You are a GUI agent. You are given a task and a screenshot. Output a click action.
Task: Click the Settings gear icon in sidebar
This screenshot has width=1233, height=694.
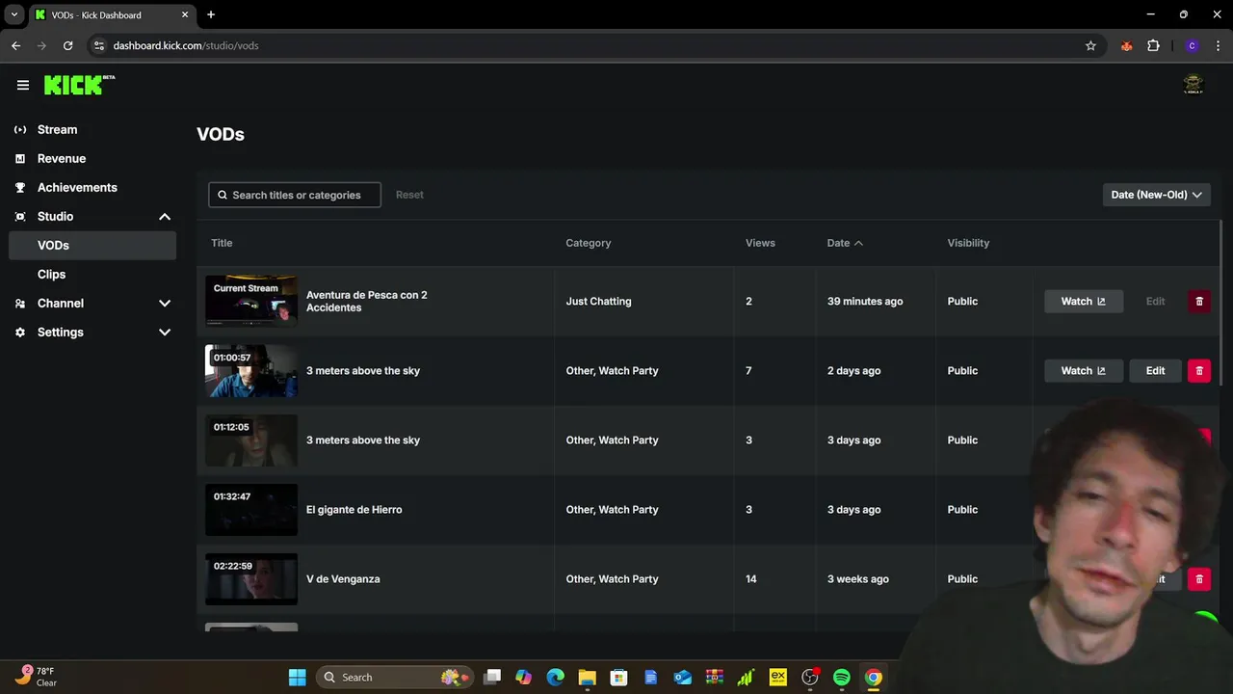point(20,332)
